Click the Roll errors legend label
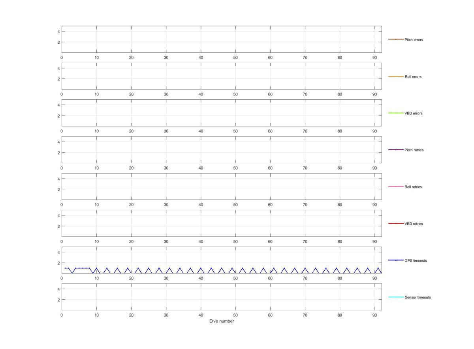 tap(413, 77)
